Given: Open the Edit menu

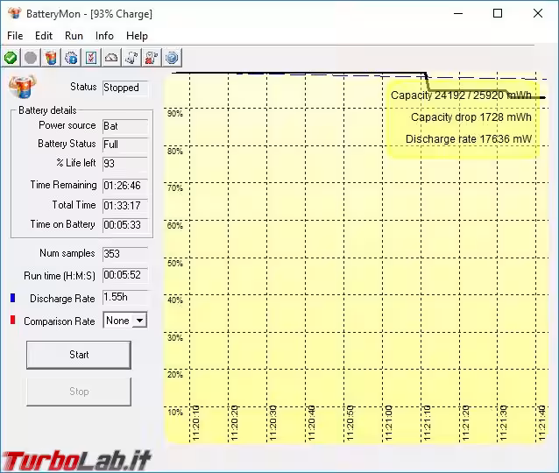Looking at the screenshot, I should tap(44, 36).
